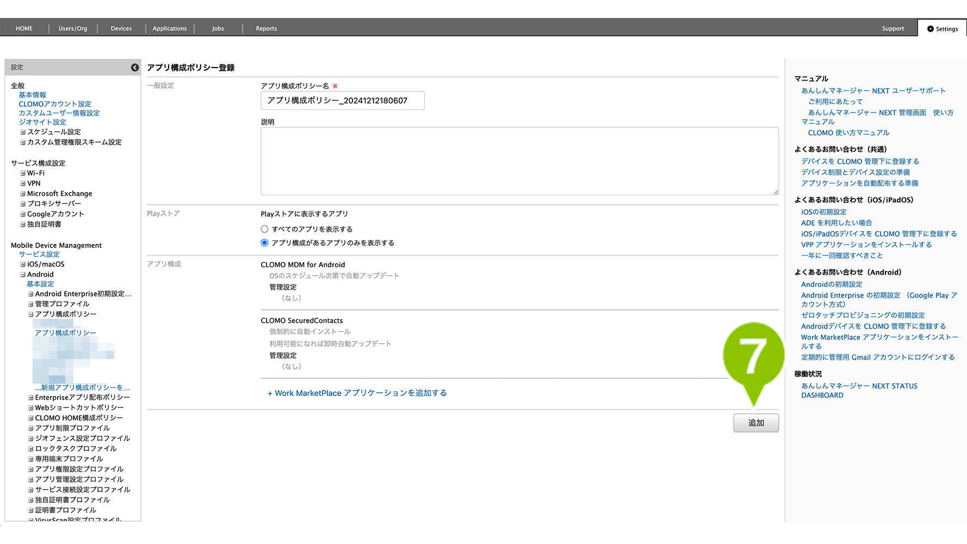Expand the Wi-Fi settings node
Image resolution: width=967 pixels, height=544 pixels.
pyautogui.click(x=23, y=174)
